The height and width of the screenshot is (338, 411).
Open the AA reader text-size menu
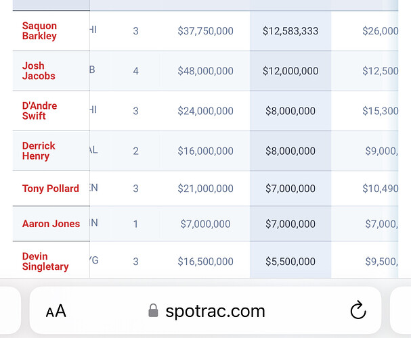[56, 311]
